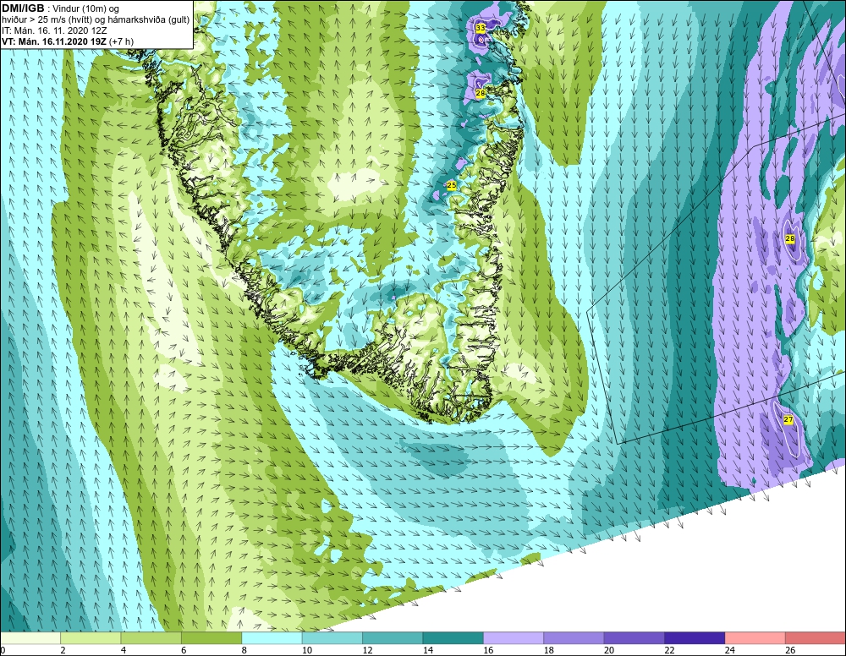Select the 28 gust label just below the 33 label
Viewport: 846px width, 656px height.
point(481,93)
